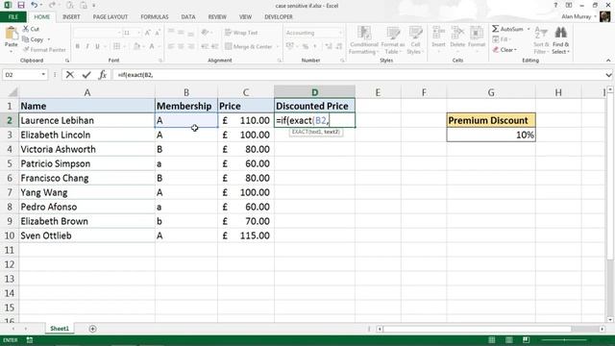Expand the Name Box dropdown

tap(43, 75)
